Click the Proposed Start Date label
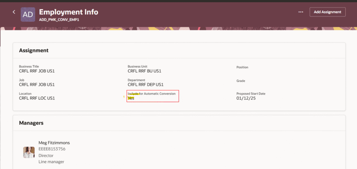Viewport: 357px width, 169px height. [251, 94]
